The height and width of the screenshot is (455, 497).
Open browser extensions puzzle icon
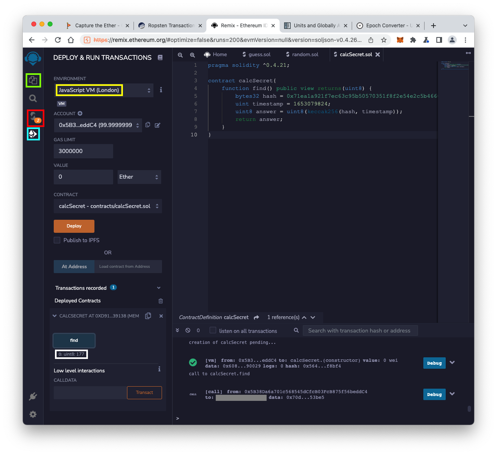[413, 40]
